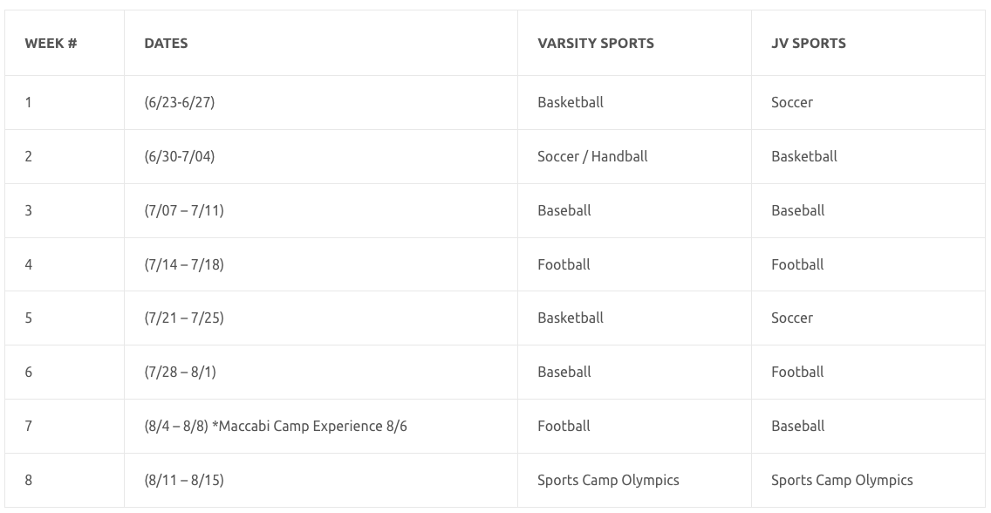Click the Soccer / Handball varsity cell
Screen dimensions: 991x513
(592, 156)
